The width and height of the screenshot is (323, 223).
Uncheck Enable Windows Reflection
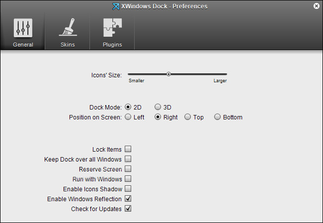click(128, 199)
